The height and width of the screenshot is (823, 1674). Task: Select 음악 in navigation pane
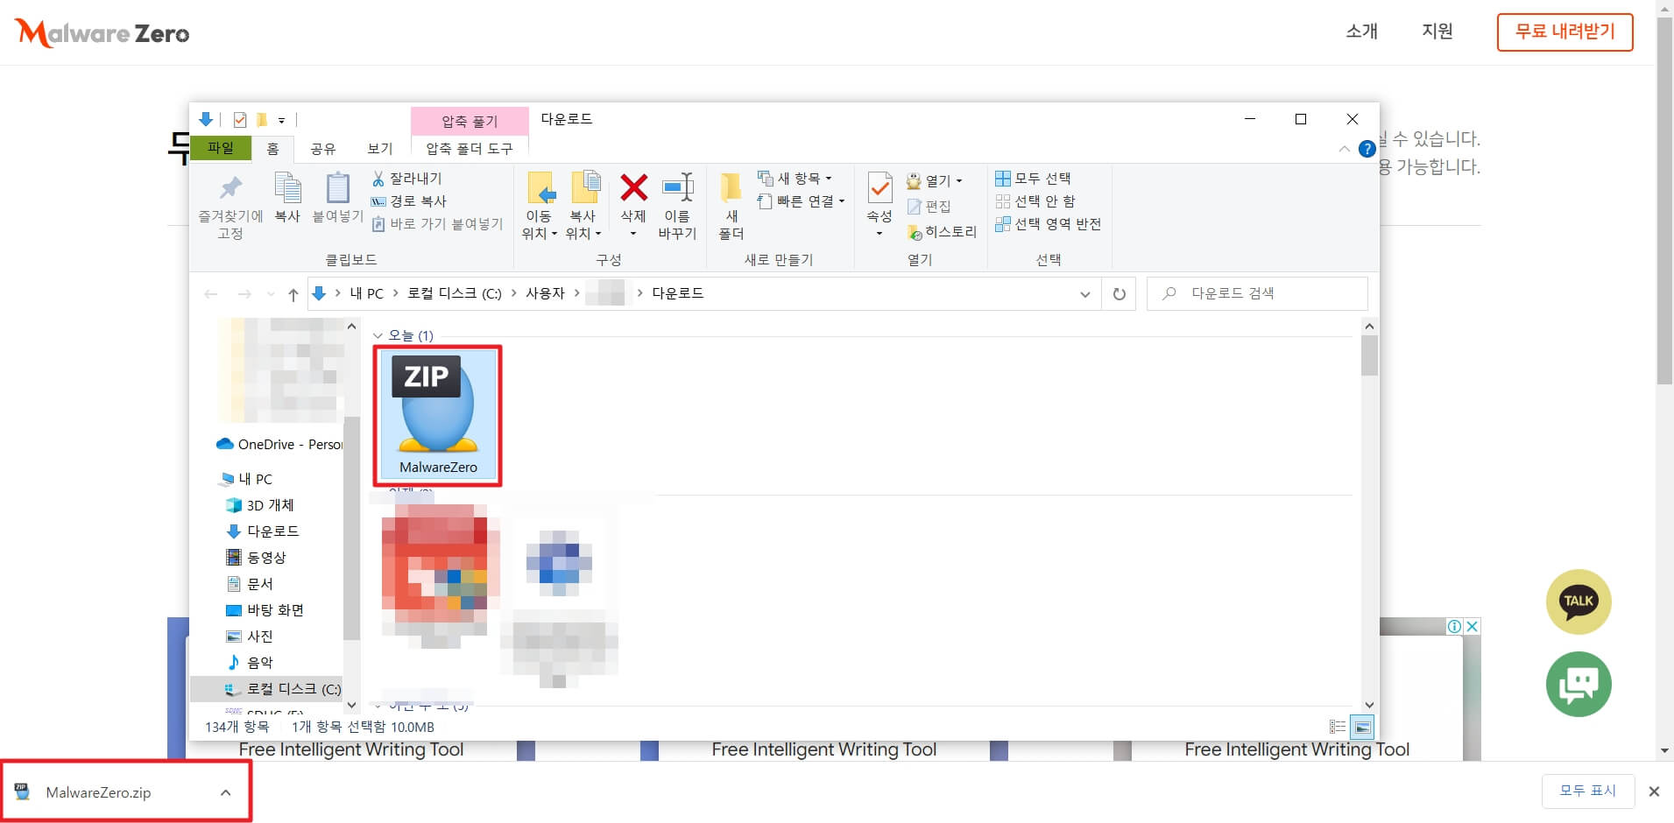pos(250,663)
